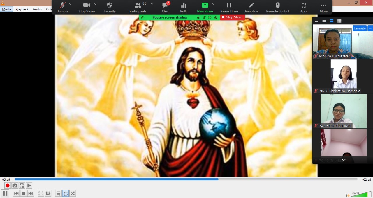The width and height of the screenshot is (373, 198).
Task: Toggle the VLC playlist view
Action: point(59,193)
